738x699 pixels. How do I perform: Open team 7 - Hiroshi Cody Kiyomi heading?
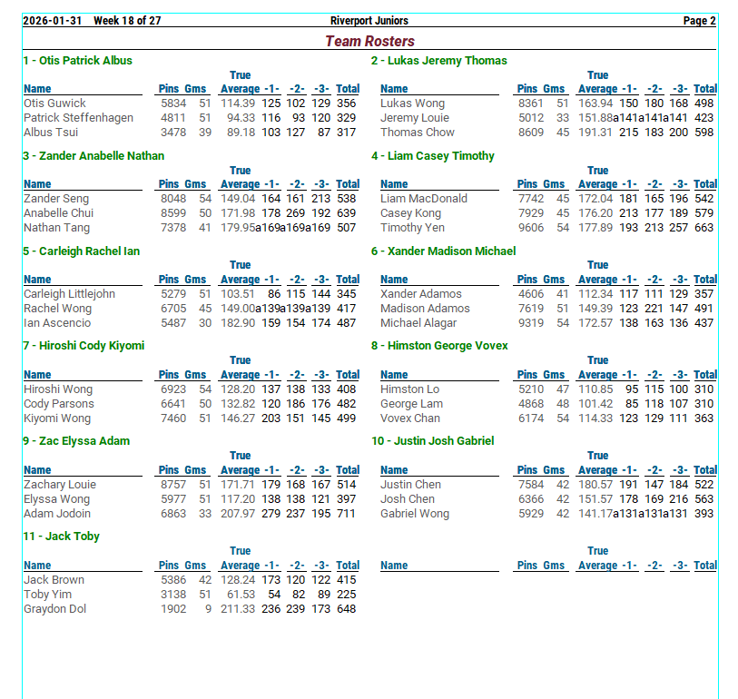(x=84, y=346)
